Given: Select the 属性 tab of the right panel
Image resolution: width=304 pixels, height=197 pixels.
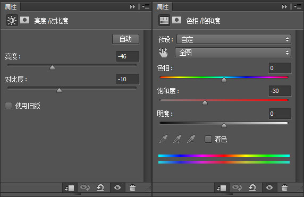Looking at the screenshot, I should click(x=163, y=7).
